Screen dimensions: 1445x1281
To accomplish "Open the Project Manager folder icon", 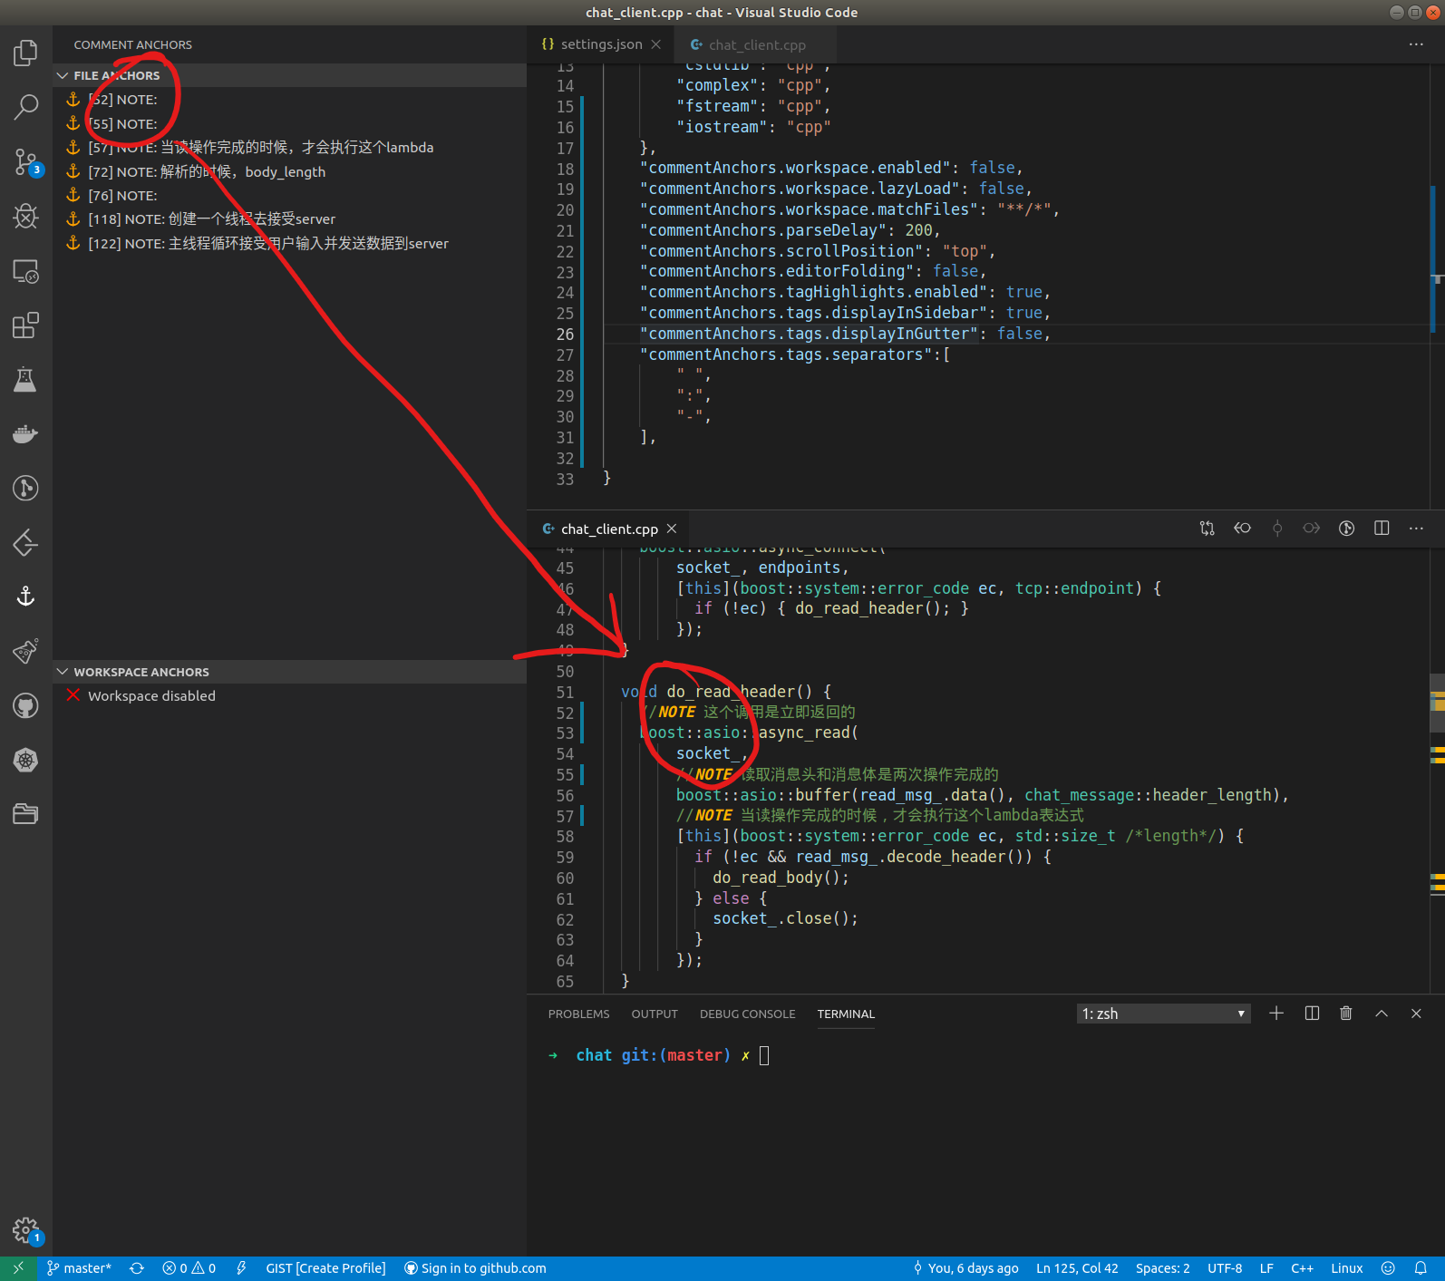I will 25,814.
